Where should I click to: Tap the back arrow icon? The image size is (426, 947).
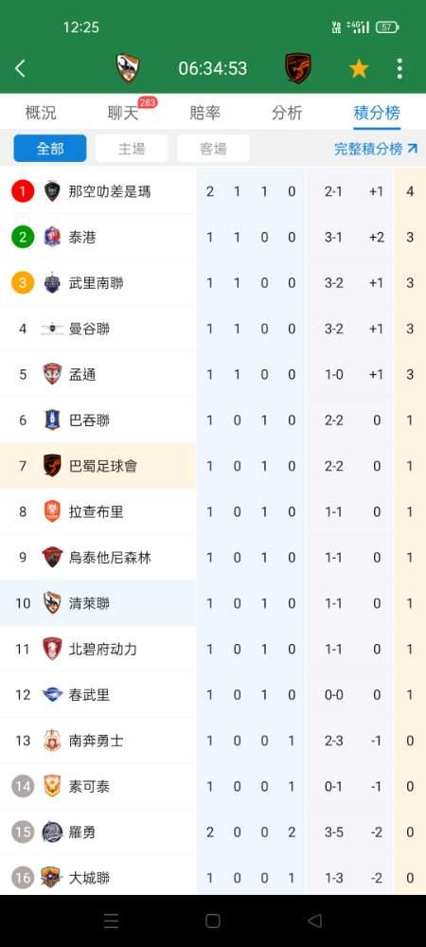21,68
